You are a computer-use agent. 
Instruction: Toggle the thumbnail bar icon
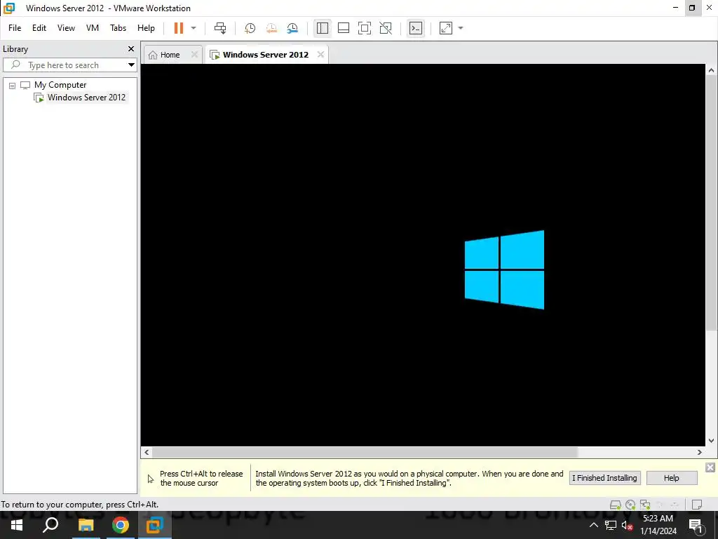coord(344,28)
